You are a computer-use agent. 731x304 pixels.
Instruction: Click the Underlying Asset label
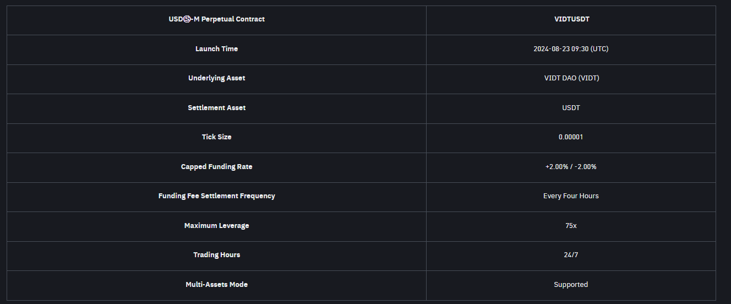click(x=216, y=78)
